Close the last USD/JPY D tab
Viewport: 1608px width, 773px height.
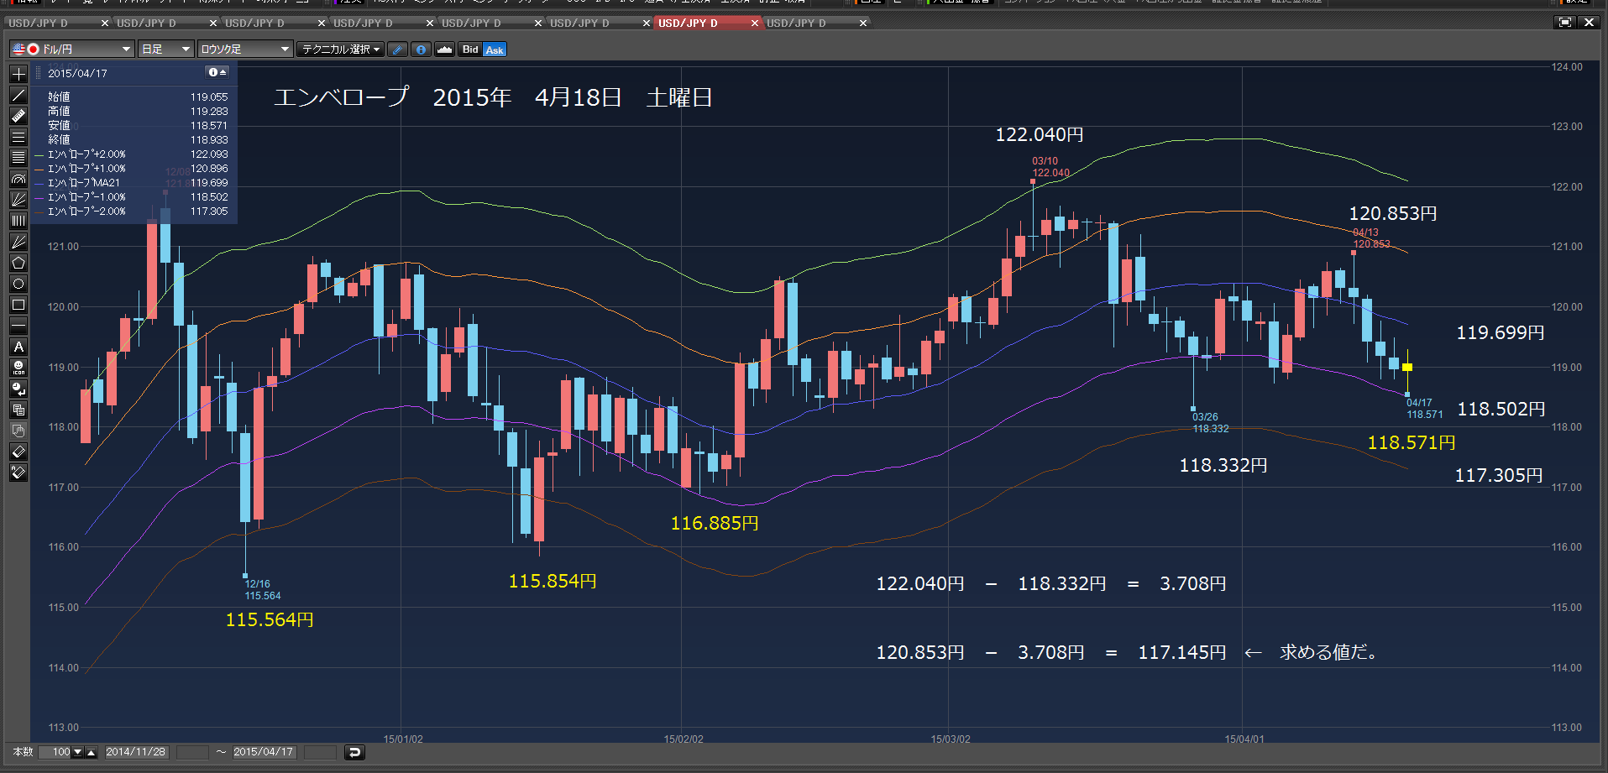(863, 24)
